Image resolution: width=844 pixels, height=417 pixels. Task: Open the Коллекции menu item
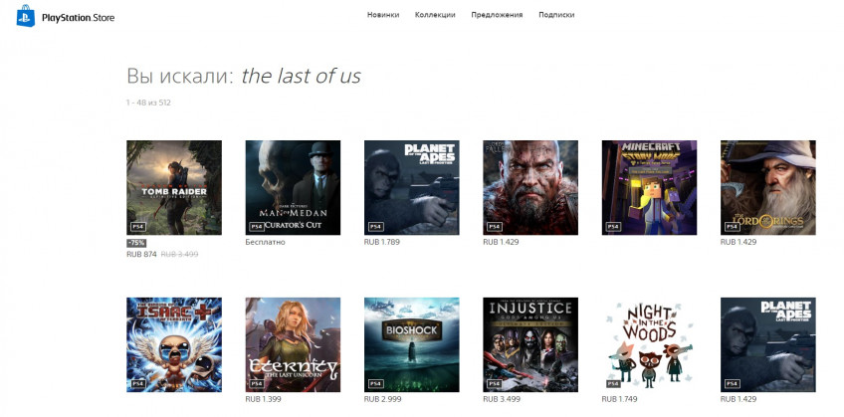(x=435, y=15)
